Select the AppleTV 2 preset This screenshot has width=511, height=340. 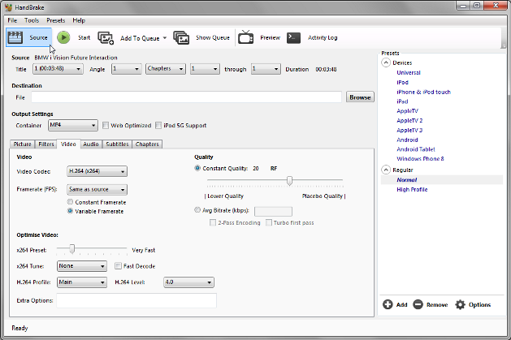point(409,120)
